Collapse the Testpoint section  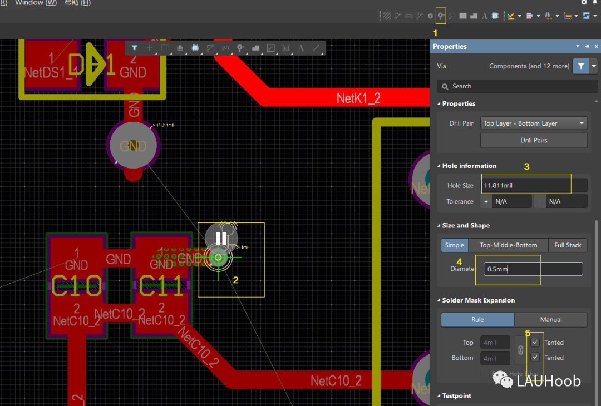(x=439, y=396)
